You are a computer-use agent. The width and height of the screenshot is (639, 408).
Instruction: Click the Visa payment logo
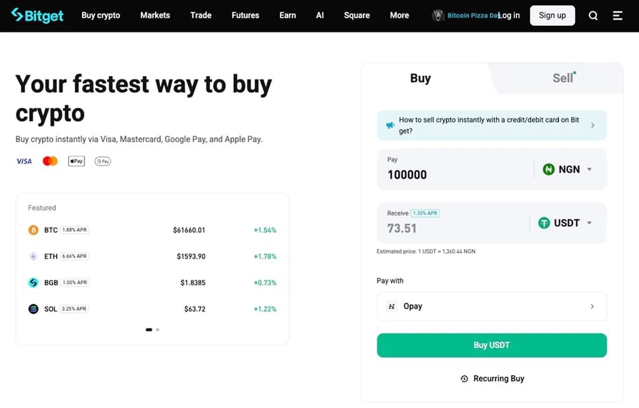pyautogui.click(x=24, y=161)
